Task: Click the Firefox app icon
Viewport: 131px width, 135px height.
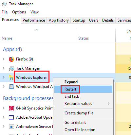Action: pos(11,59)
